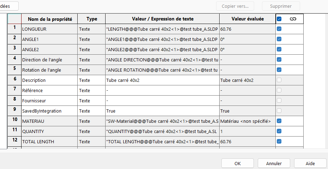Select the Type cell of ANGLE1 row
This screenshot has height=169, width=328.
click(91, 39)
